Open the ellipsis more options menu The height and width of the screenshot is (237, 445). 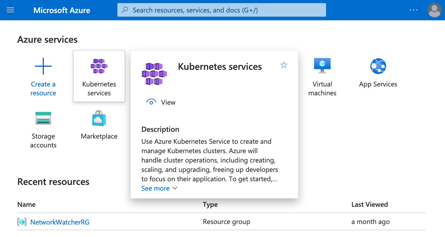[414, 10]
